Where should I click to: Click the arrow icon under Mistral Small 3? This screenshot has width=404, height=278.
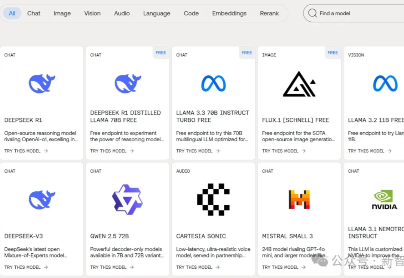coord(303,267)
